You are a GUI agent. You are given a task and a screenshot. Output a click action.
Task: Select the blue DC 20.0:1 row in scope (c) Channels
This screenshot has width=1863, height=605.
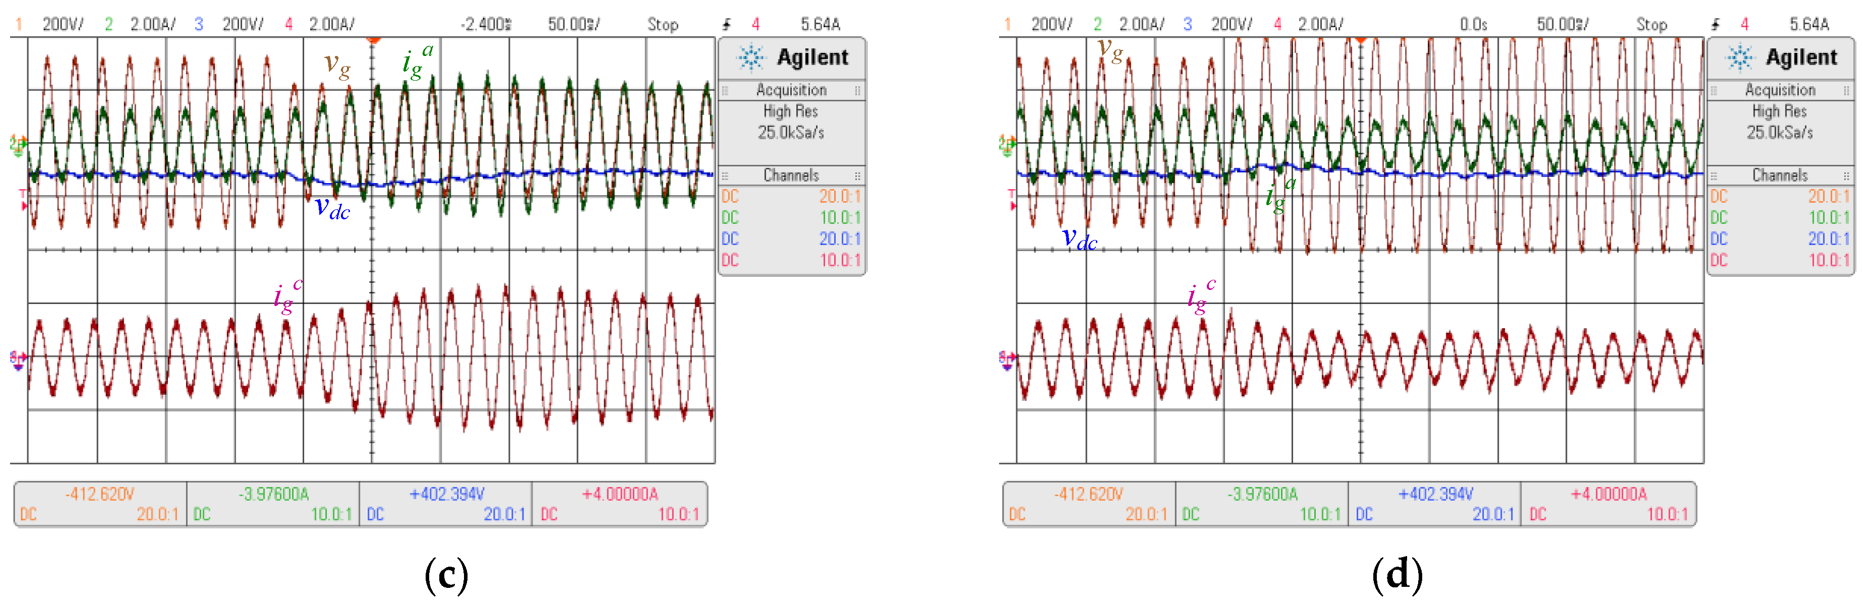(791, 238)
